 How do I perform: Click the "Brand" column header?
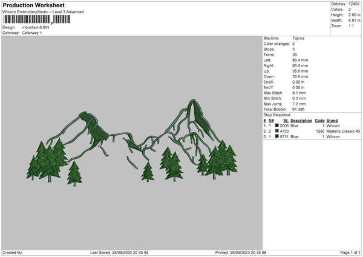click(x=332, y=121)
